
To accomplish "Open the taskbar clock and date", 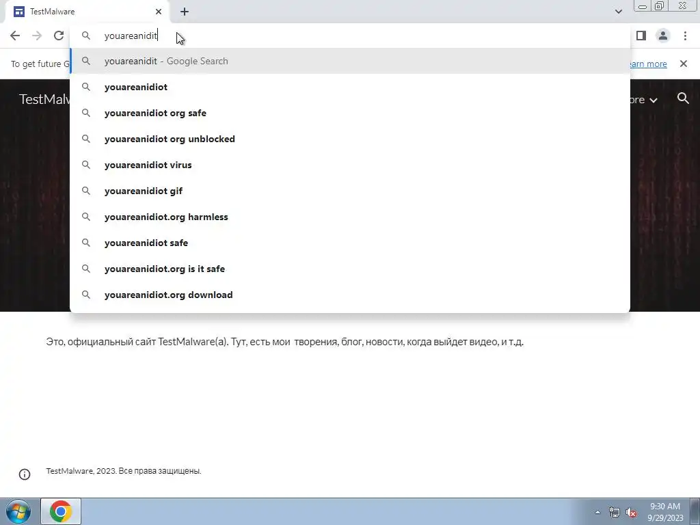I will (x=665, y=512).
